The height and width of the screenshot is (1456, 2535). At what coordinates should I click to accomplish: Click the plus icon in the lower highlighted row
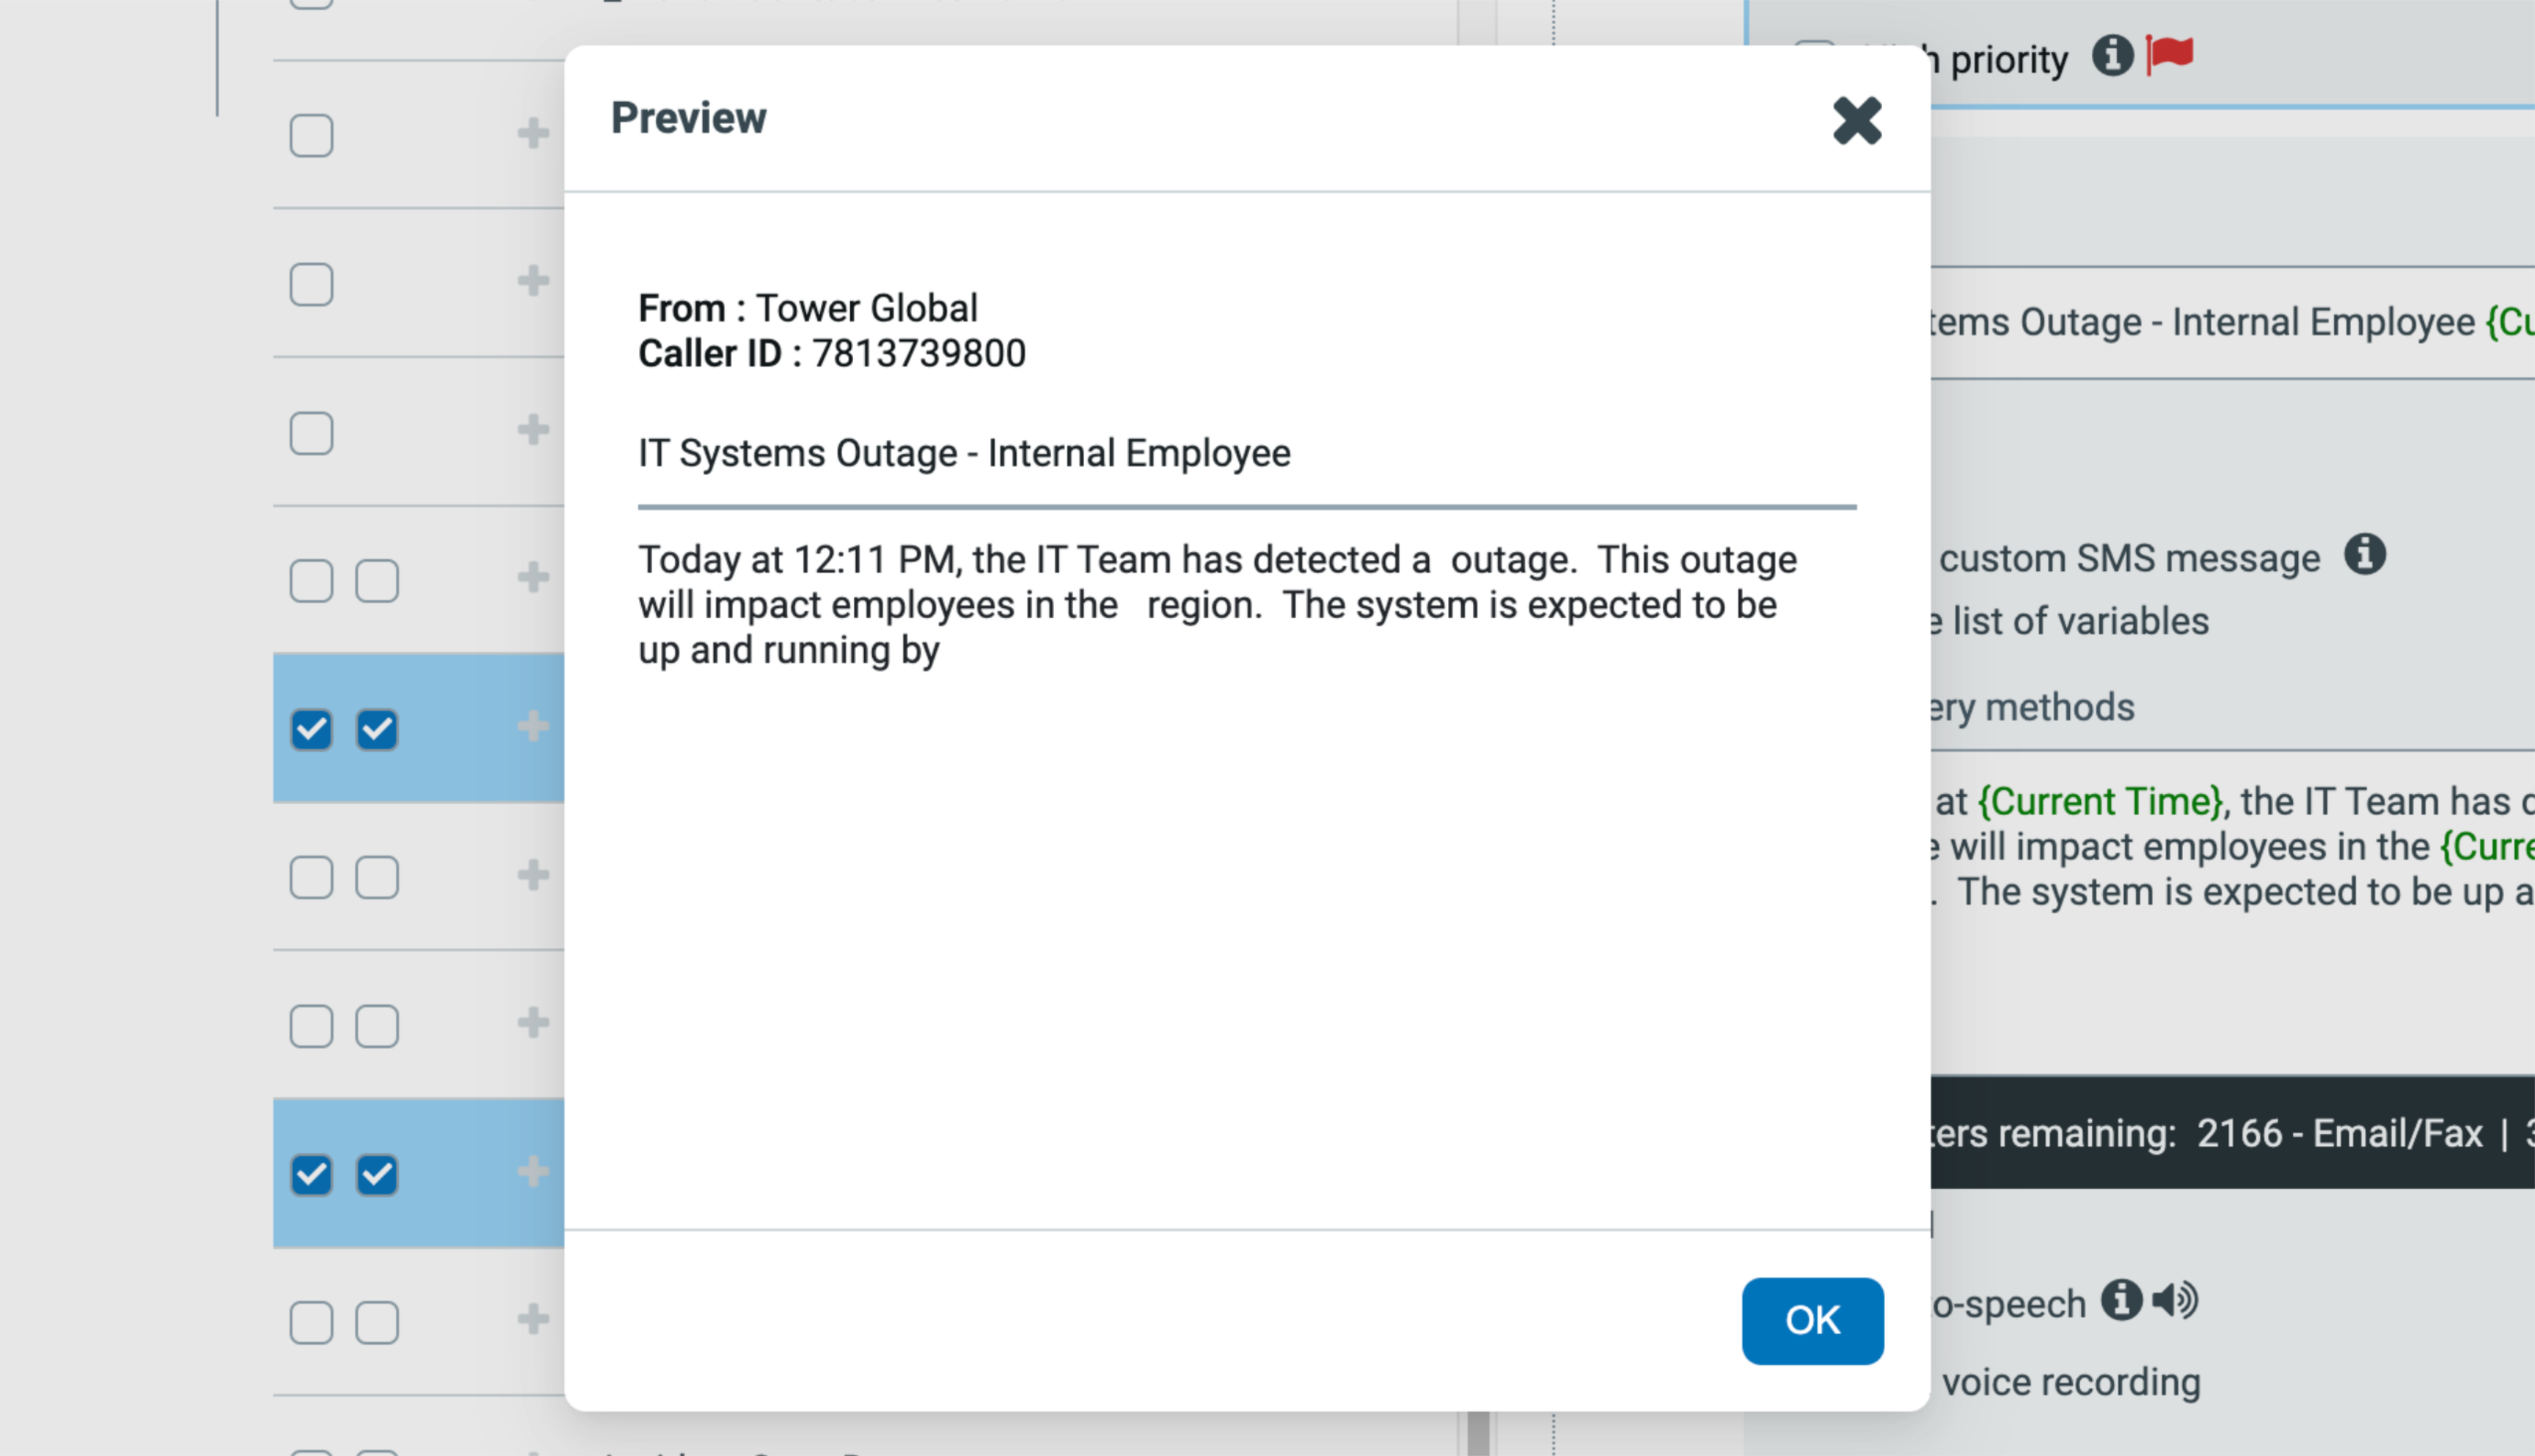coord(533,1171)
